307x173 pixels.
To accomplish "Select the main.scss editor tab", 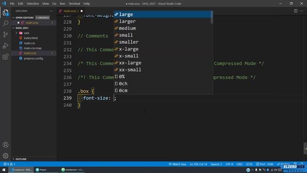I will 71,11.
